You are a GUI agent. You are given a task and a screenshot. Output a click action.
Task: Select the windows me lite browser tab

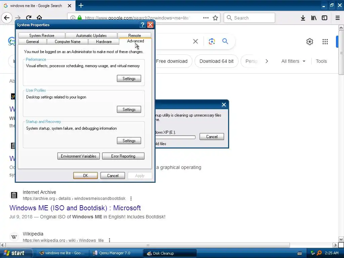pyautogui.click(x=36, y=6)
